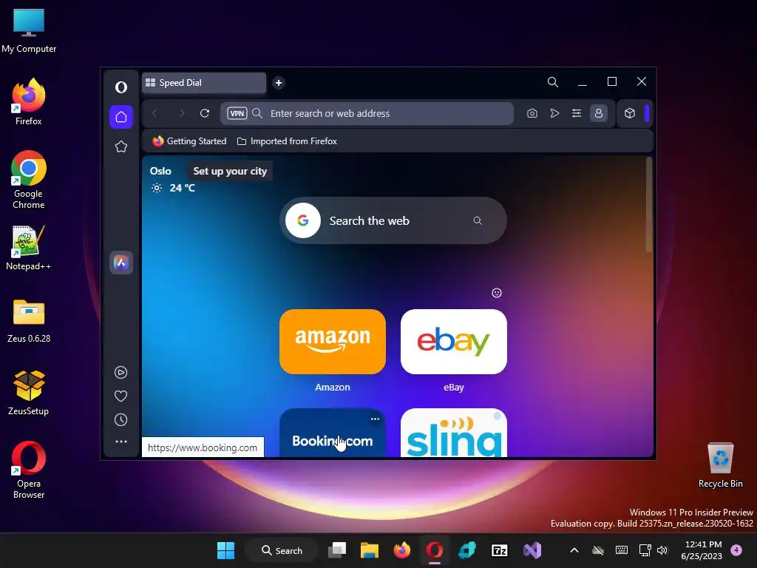757x568 pixels.
Task: Click the Oslo weather city label
Action: tap(160, 172)
